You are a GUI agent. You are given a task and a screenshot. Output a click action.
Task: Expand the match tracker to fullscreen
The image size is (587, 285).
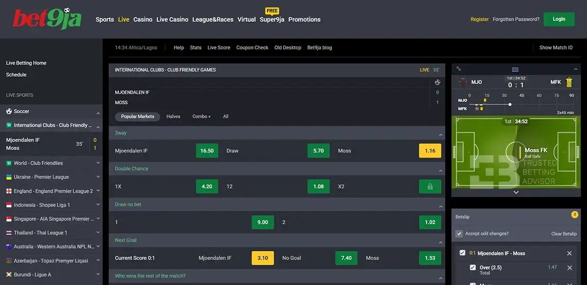(x=459, y=69)
